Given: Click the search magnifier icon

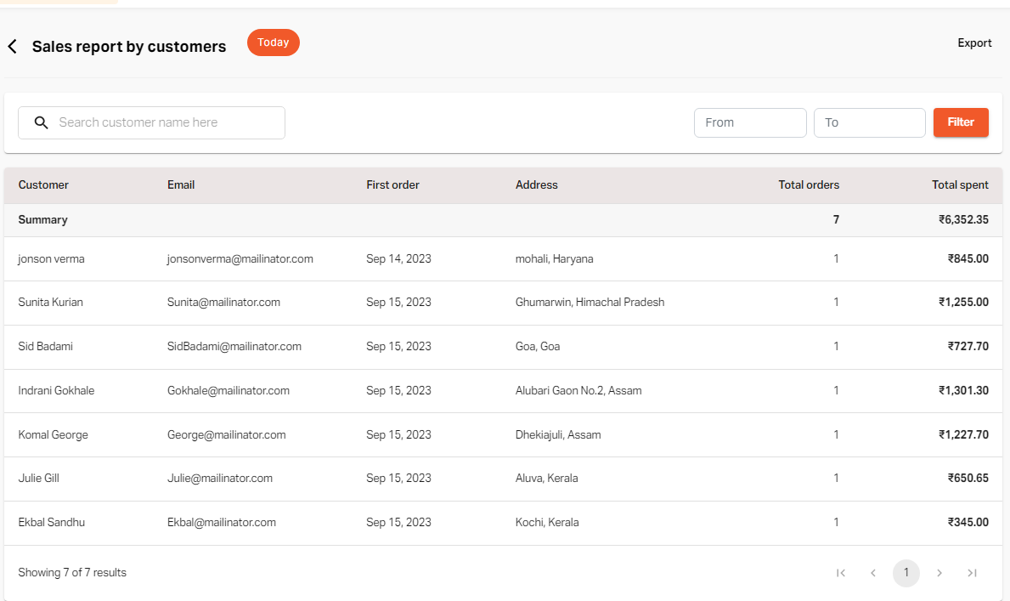Looking at the screenshot, I should pos(41,122).
